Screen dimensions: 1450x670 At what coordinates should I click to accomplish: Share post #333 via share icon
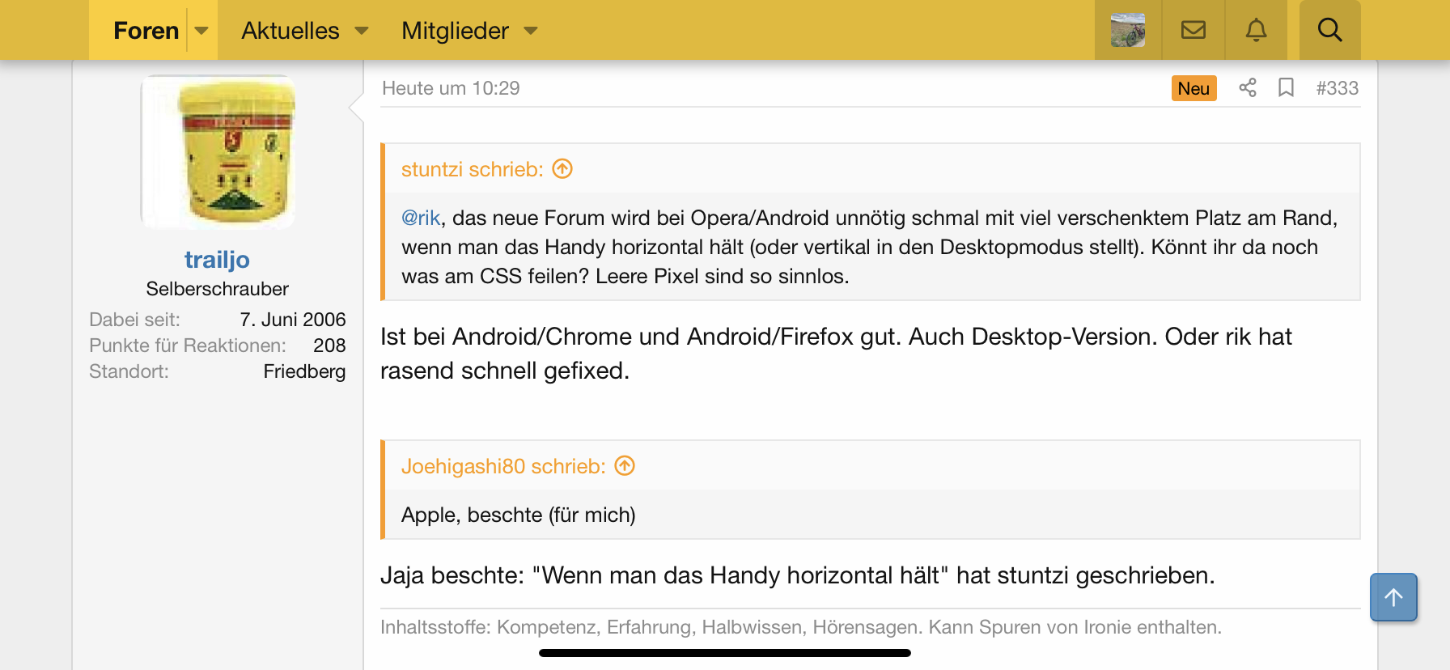1248,88
